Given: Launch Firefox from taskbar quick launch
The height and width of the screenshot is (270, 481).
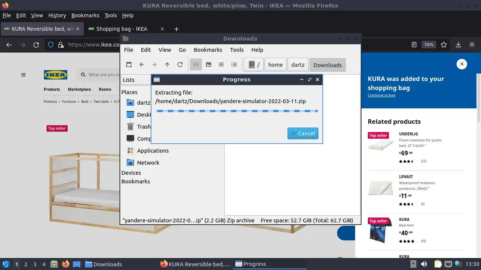Looking at the screenshot, I should click(x=65, y=264).
